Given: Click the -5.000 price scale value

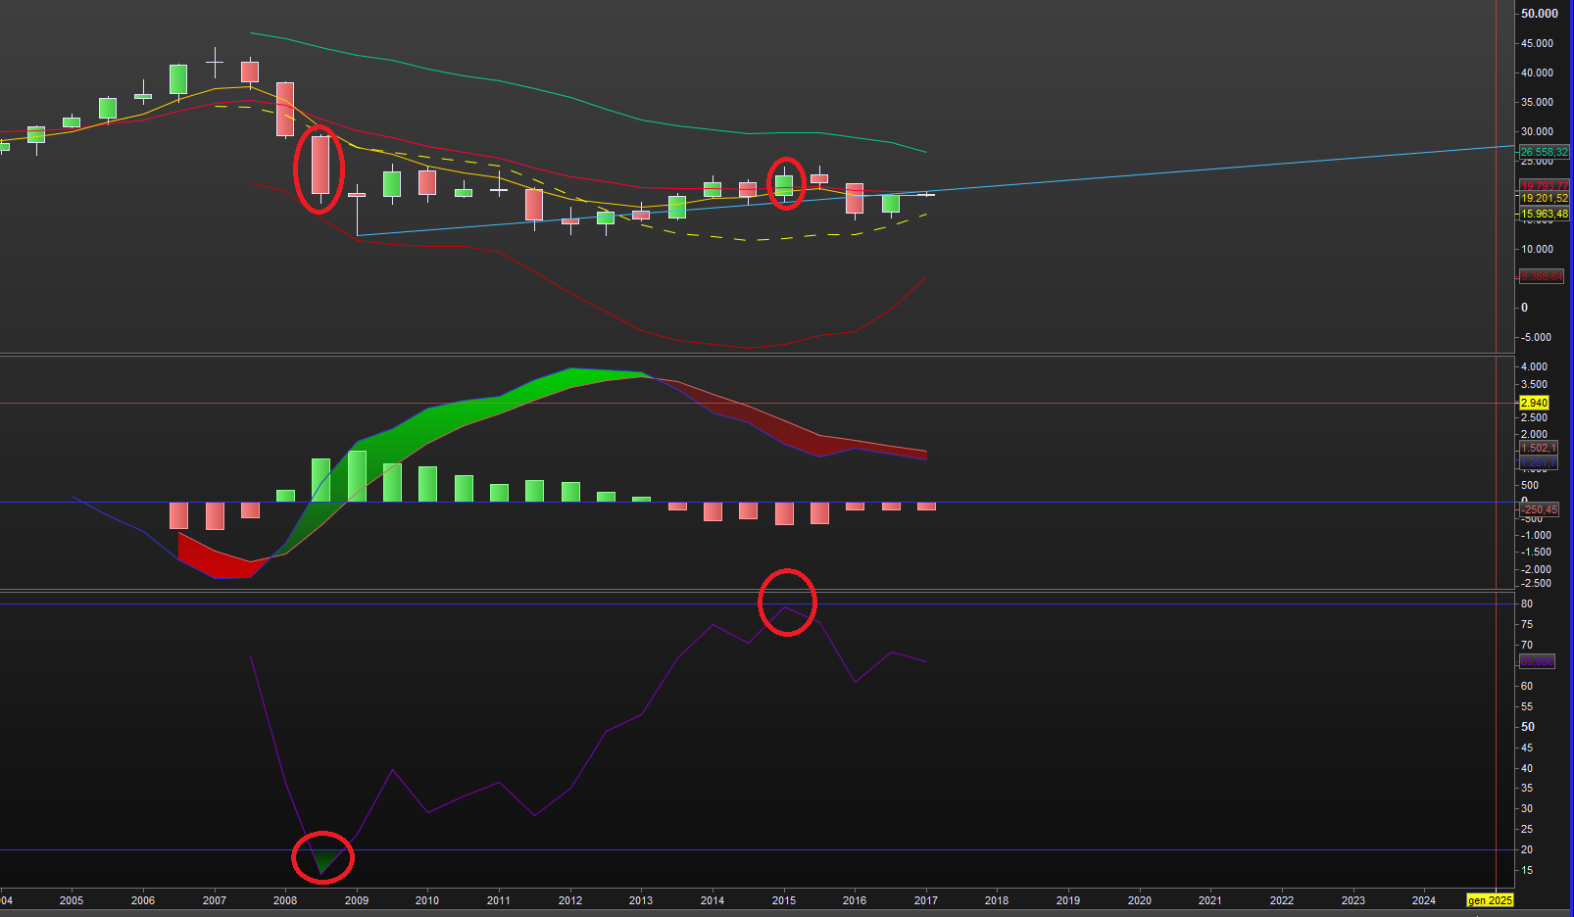Looking at the screenshot, I should [x=1535, y=337].
